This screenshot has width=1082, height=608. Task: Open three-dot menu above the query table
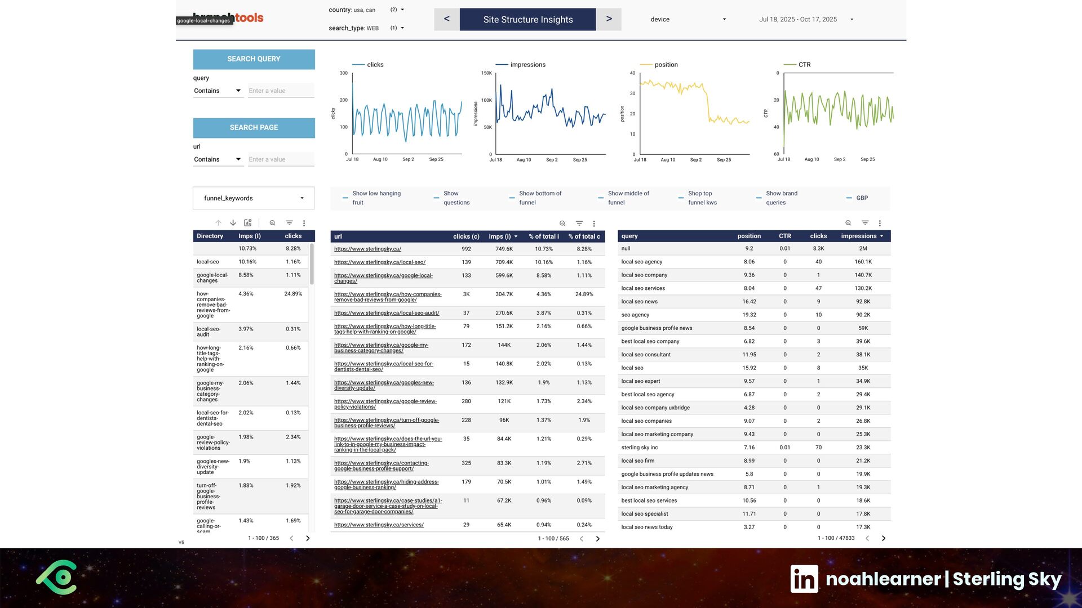tap(880, 223)
